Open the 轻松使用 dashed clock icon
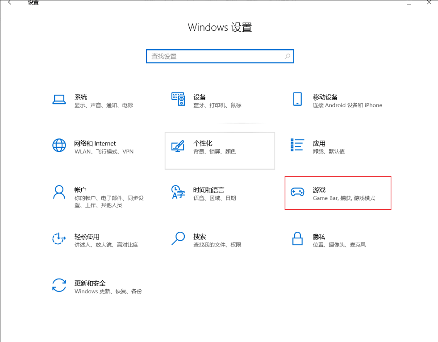The height and width of the screenshot is (342, 438). point(59,238)
